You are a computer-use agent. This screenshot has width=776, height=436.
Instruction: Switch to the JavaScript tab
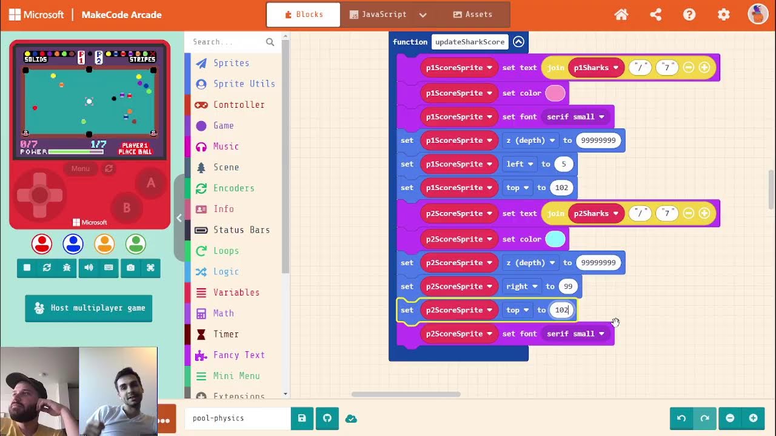point(378,15)
